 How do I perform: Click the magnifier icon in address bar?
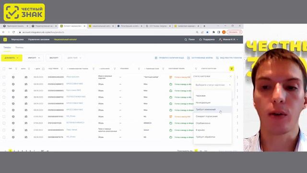tap(197, 32)
